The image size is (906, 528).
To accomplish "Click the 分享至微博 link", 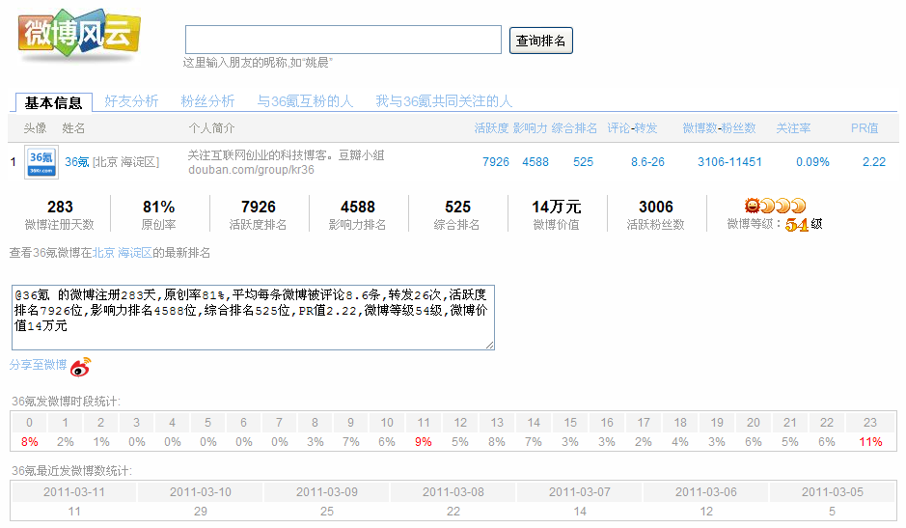I will [x=39, y=364].
